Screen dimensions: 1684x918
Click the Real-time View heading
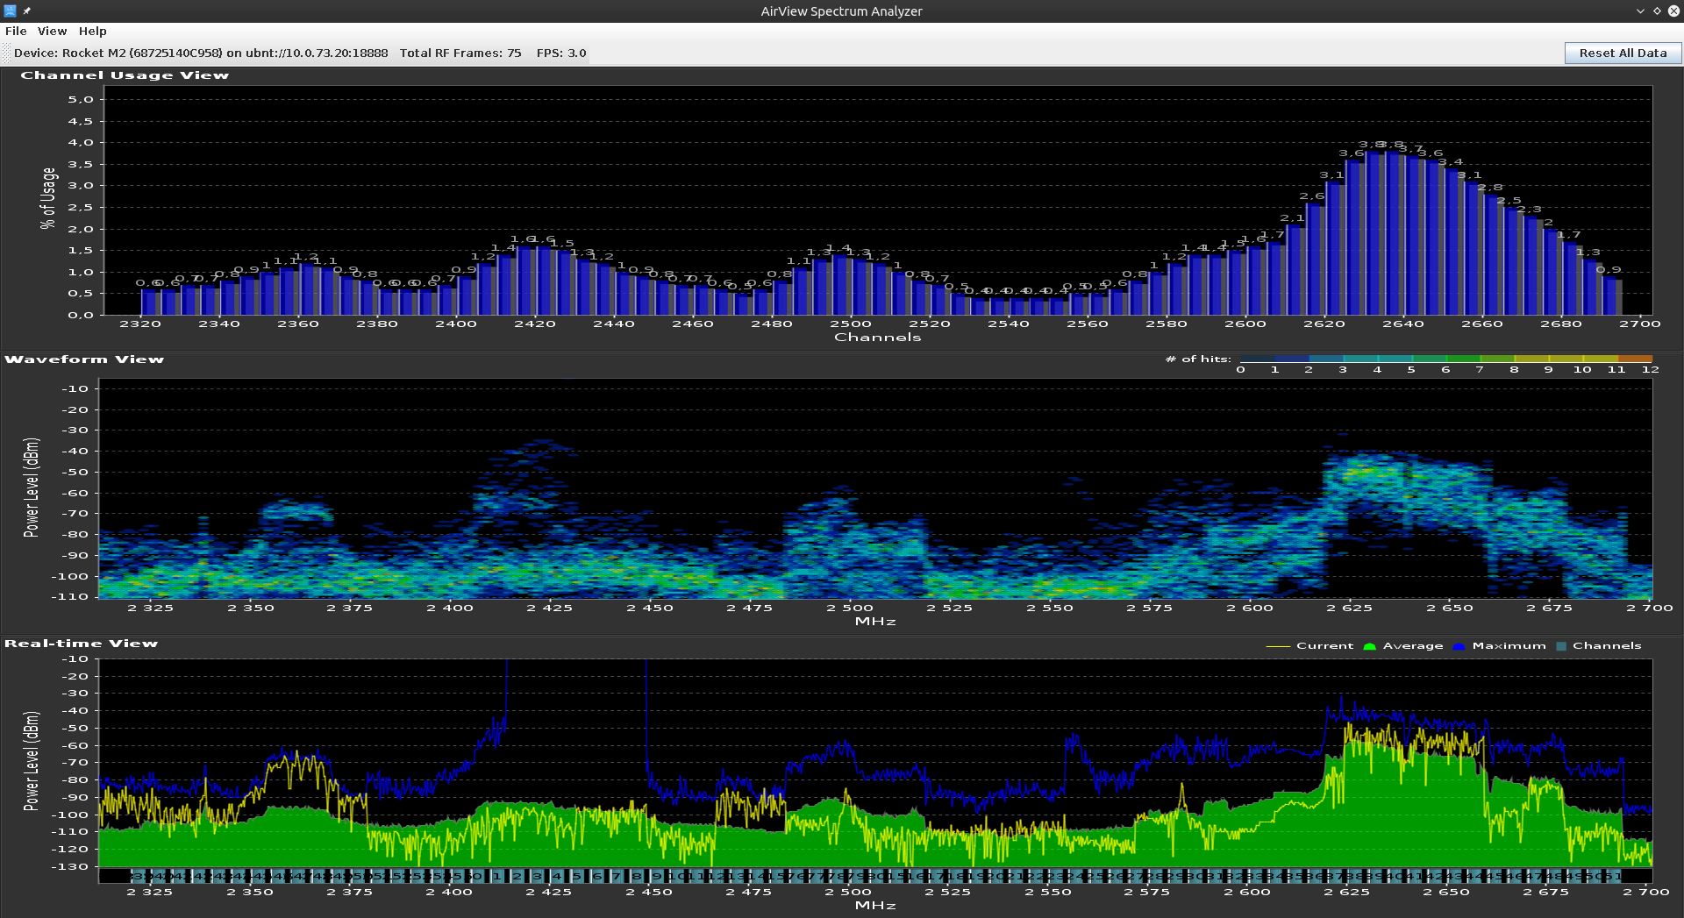coord(81,644)
